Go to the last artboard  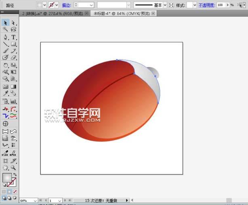click(x=70, y=200)
